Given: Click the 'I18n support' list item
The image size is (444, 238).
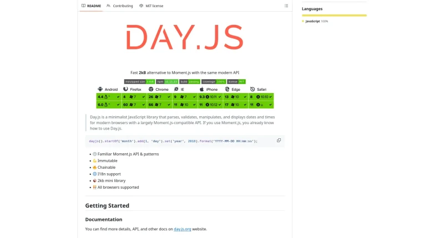Looking at the screenshot, I should coord(109,174).
